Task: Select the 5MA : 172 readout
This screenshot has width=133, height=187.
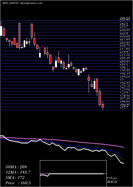Action: tap(15, 178)
